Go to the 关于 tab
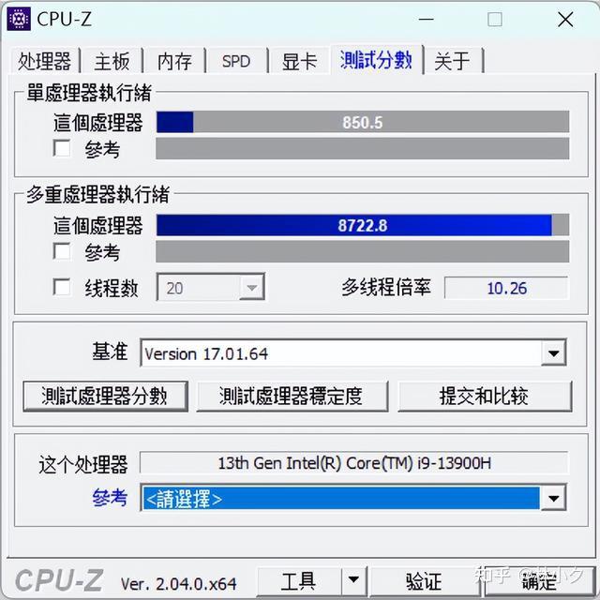This screenshot has width=600, height=600. (x=452, y=61)
